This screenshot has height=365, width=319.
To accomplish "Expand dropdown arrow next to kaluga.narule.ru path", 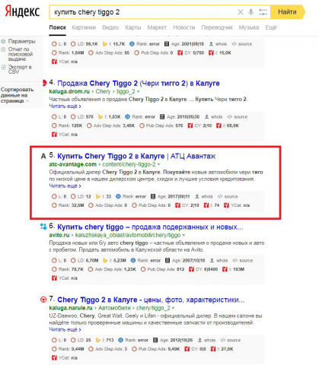I will pyautogui.click(x=174, y=308).
